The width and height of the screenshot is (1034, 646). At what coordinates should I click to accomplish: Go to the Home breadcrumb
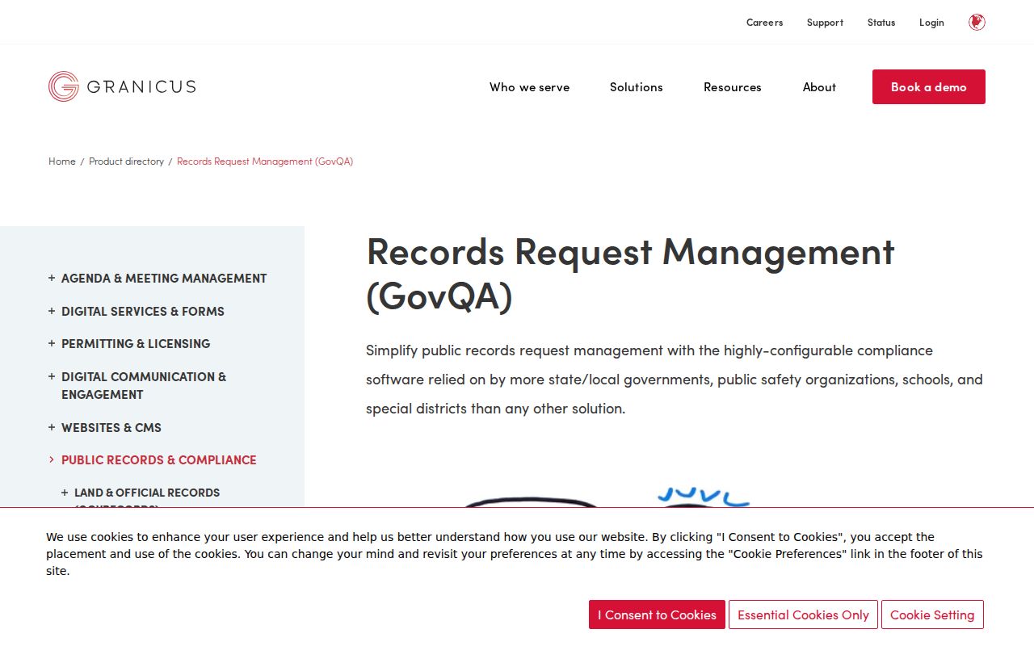tap(62, 161)
